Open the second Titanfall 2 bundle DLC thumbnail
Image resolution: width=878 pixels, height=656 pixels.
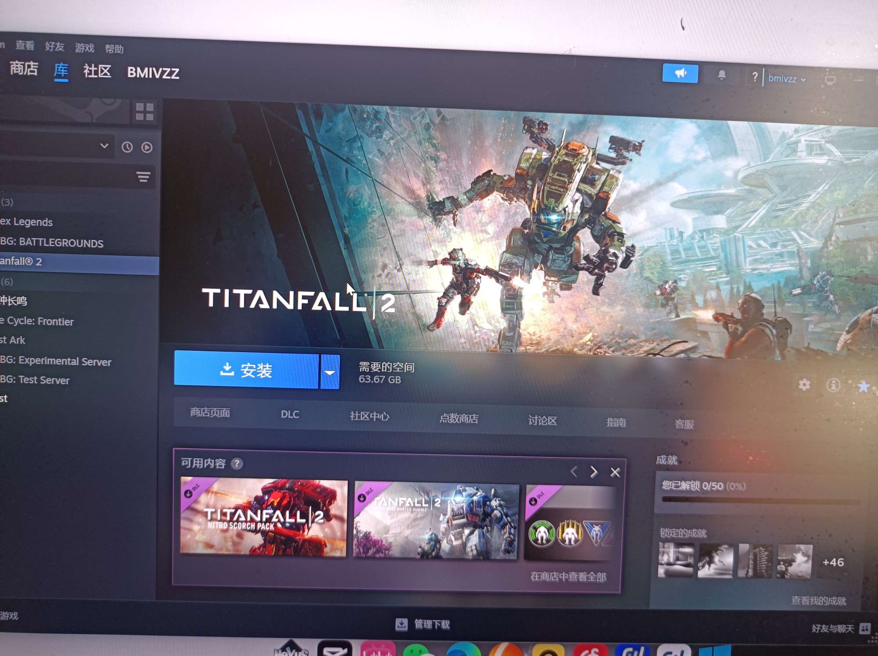[436, 521]
